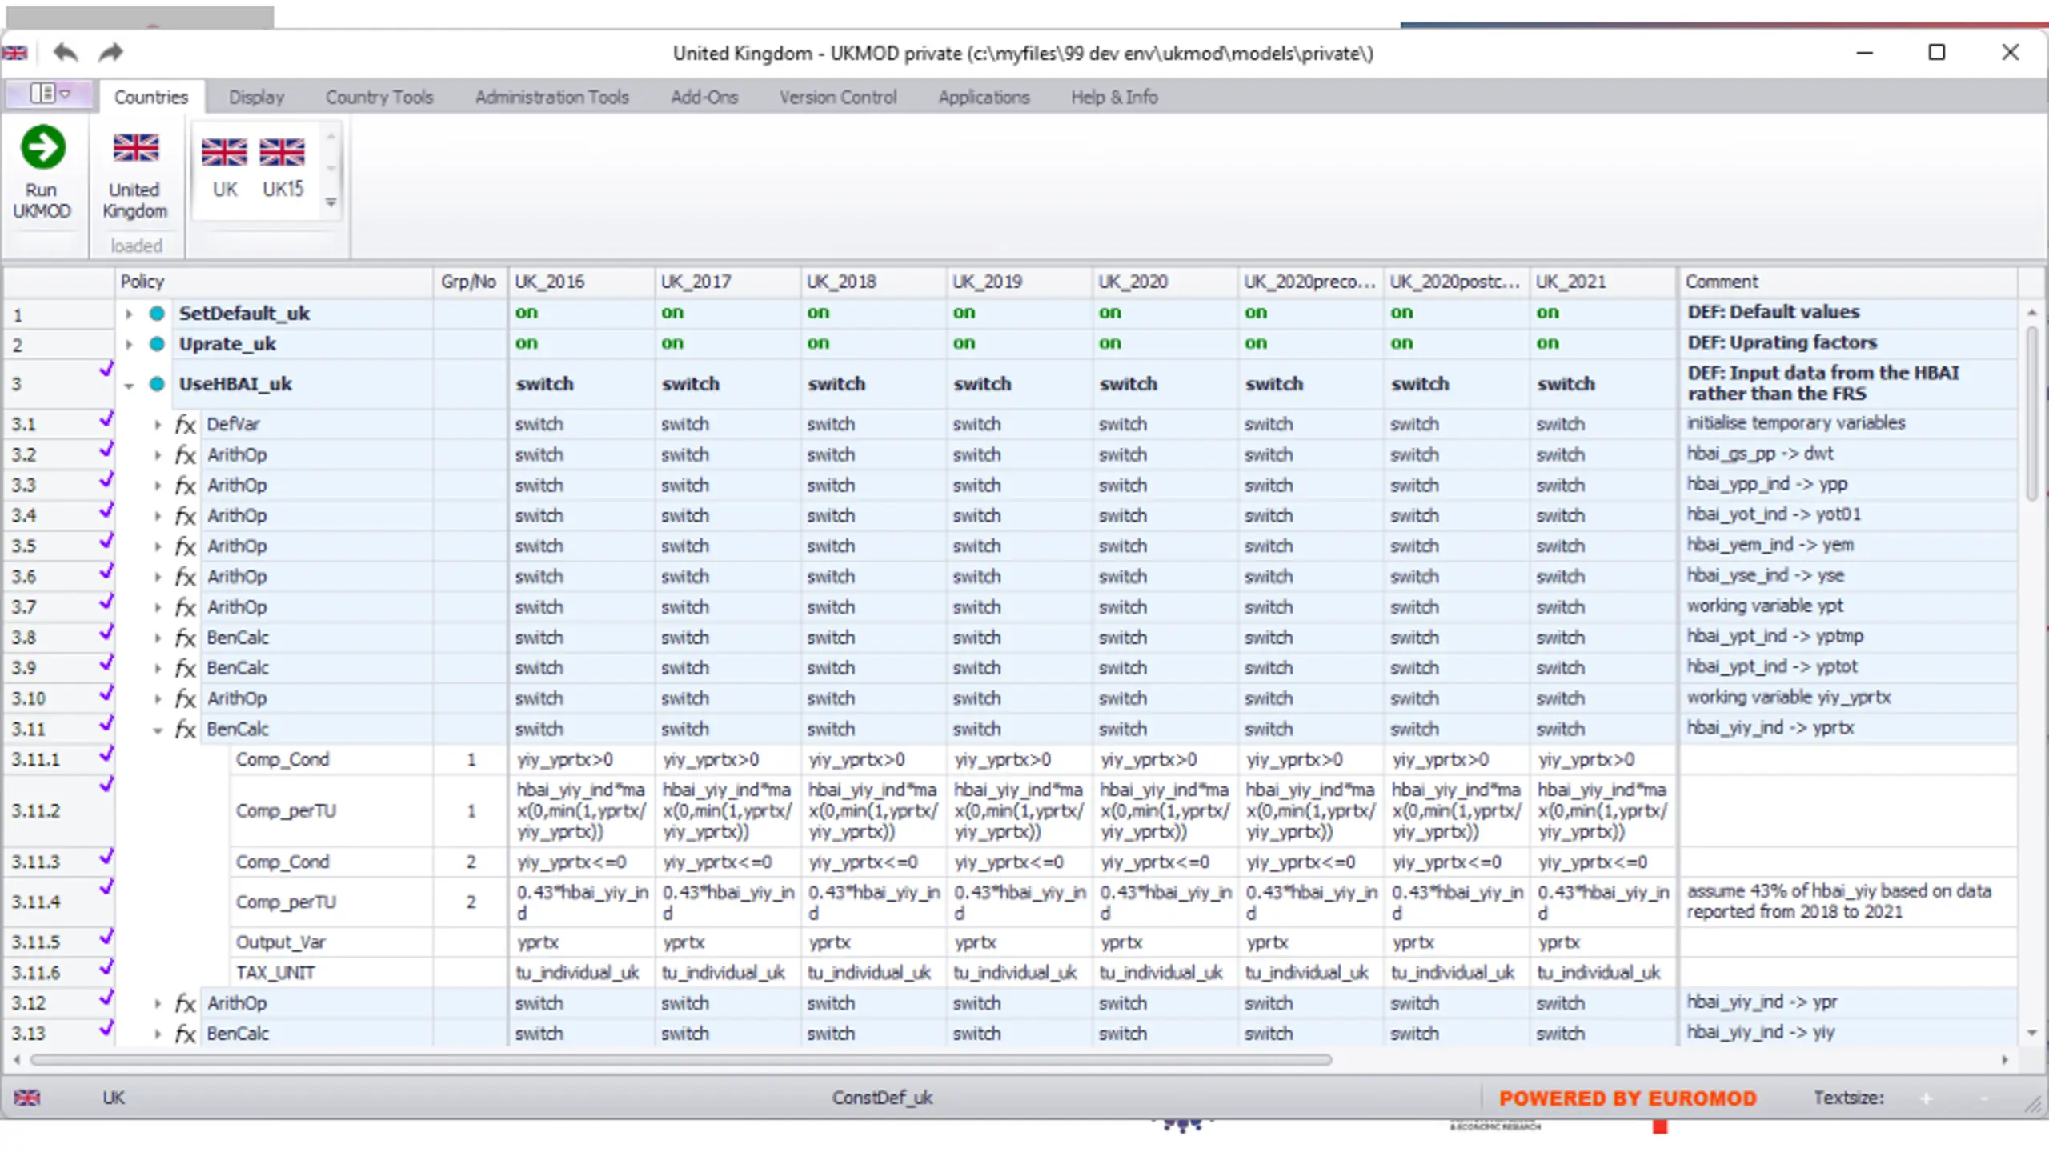
Task: Open the UK15 country flag icon
Action: click(283, 151)
